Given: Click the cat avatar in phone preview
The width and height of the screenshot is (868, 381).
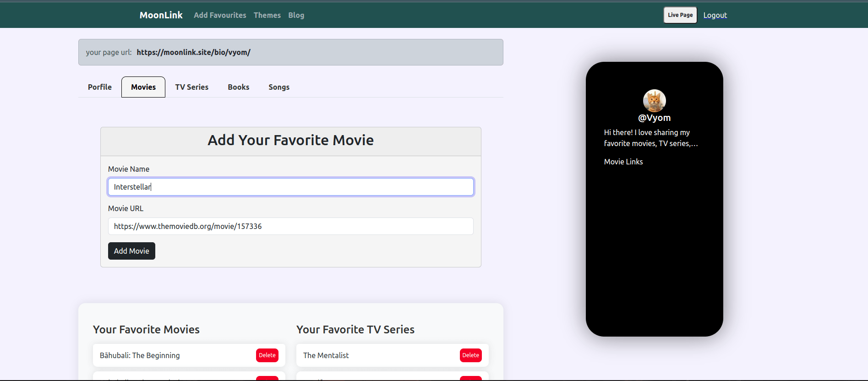Looking at the screenshot, I should point(654,101).
